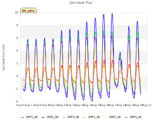Click the Aug 6 x-axis label
This screenshot has height=122, width=162.
point(20,105)
